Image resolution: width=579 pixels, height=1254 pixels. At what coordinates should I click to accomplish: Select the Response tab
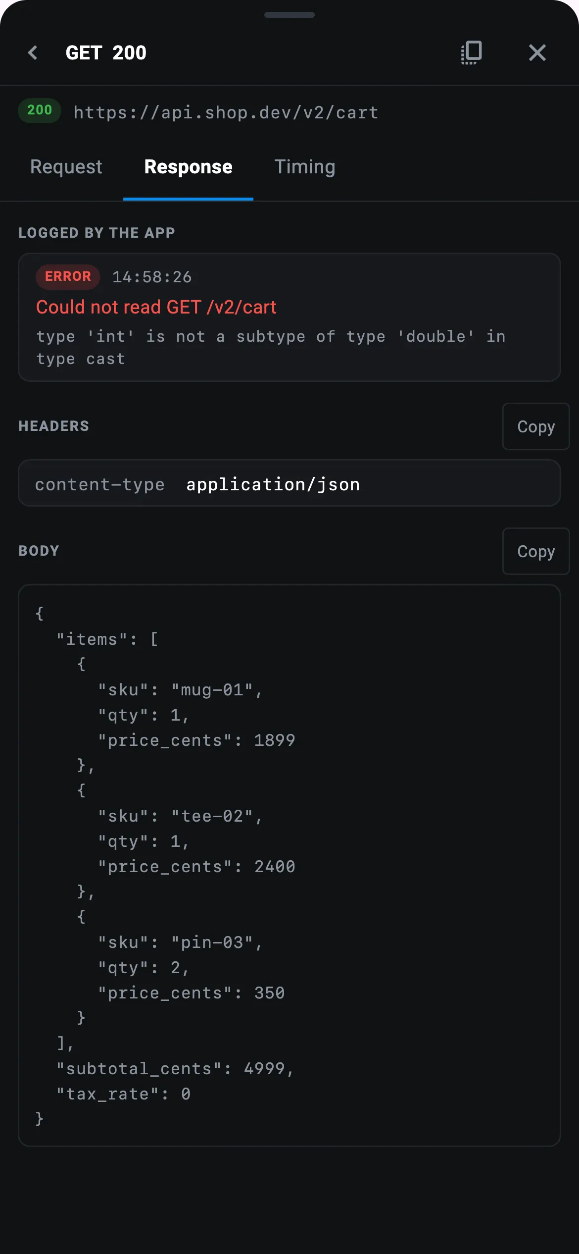coord(188,167)
